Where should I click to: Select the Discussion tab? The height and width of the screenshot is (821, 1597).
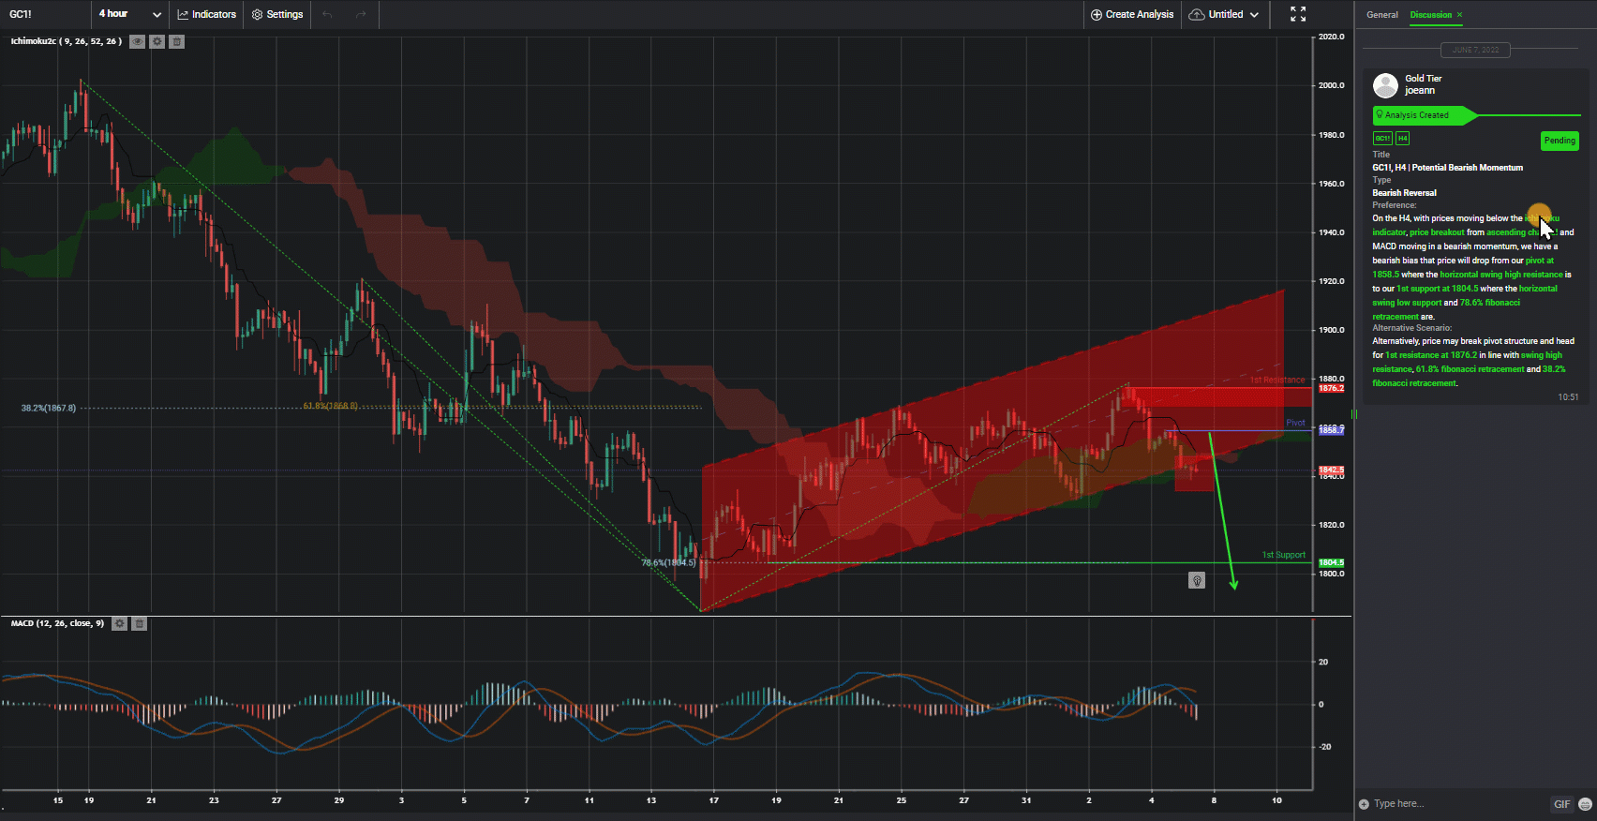click(x=1431, y=15)
